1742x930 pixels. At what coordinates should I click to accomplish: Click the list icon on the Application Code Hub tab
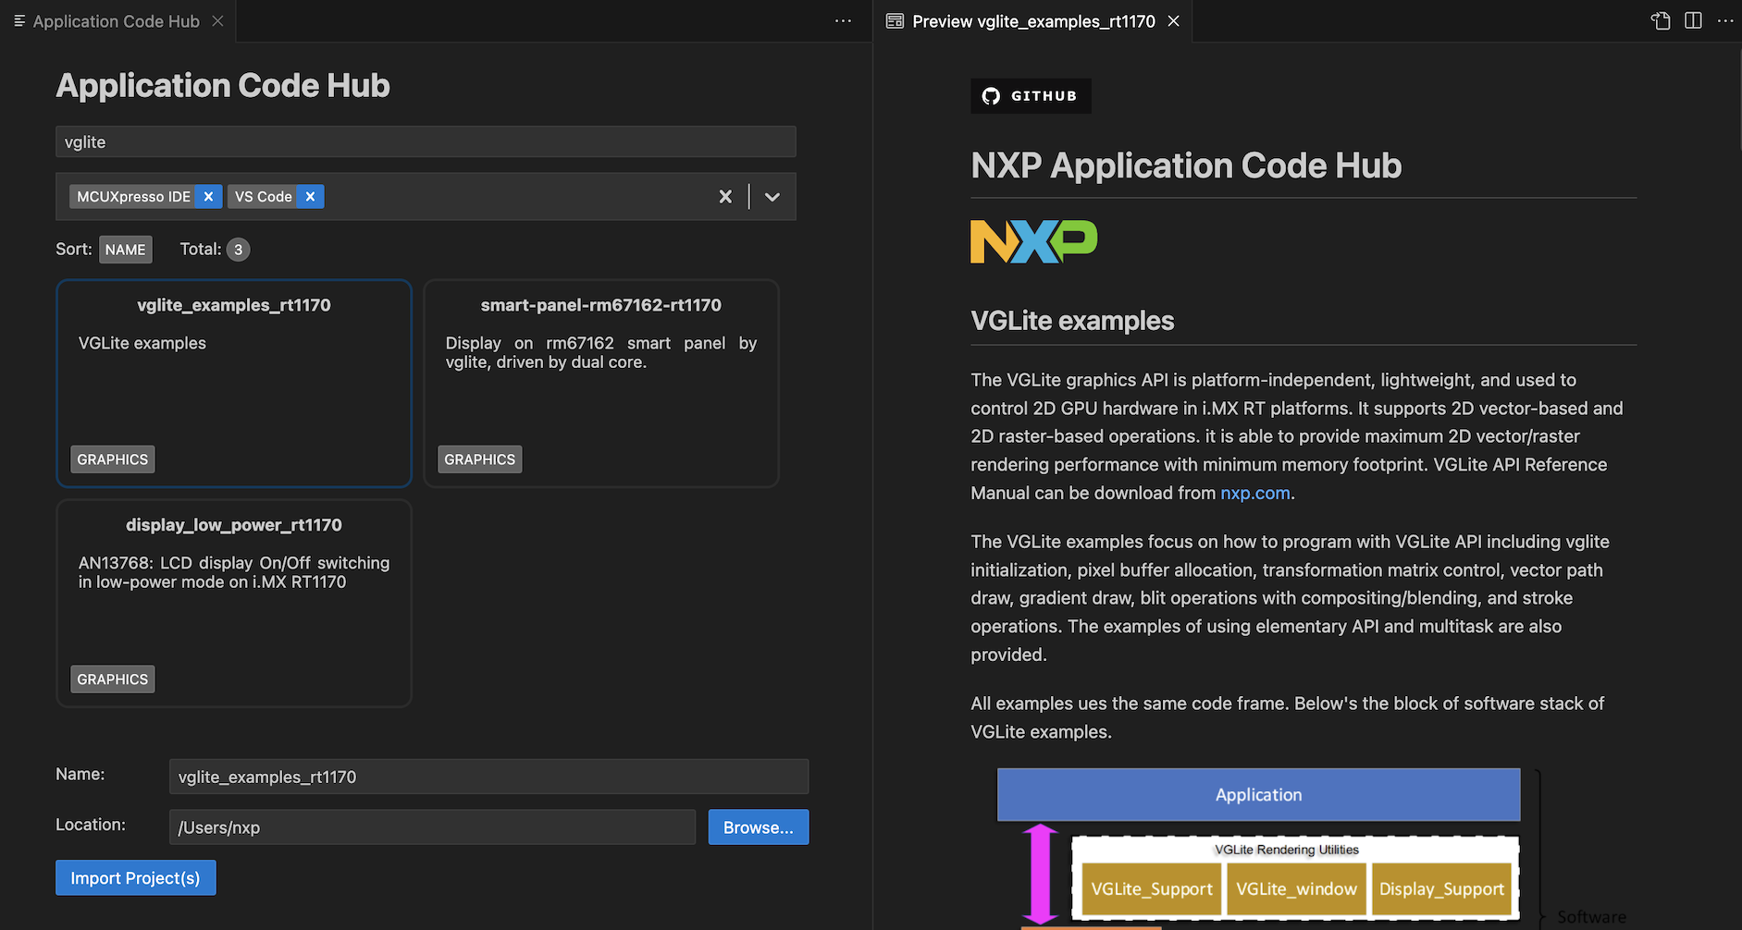(19, 20)
